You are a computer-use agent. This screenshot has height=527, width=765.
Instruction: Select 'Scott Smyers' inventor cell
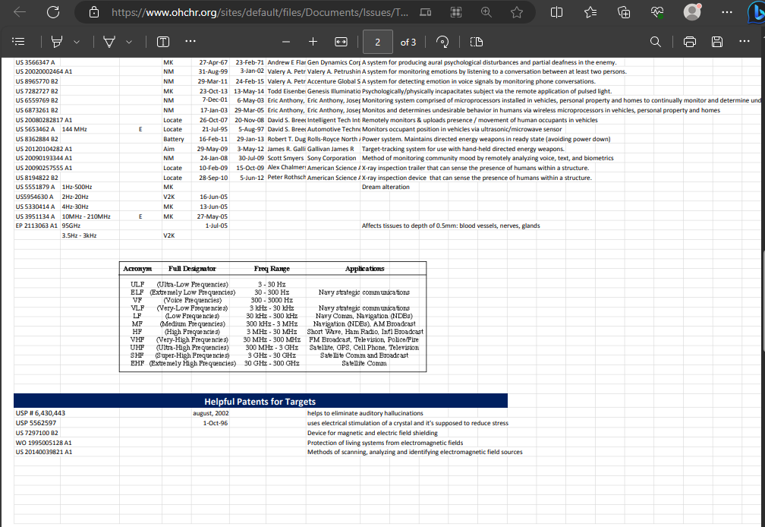click(285, 159)
